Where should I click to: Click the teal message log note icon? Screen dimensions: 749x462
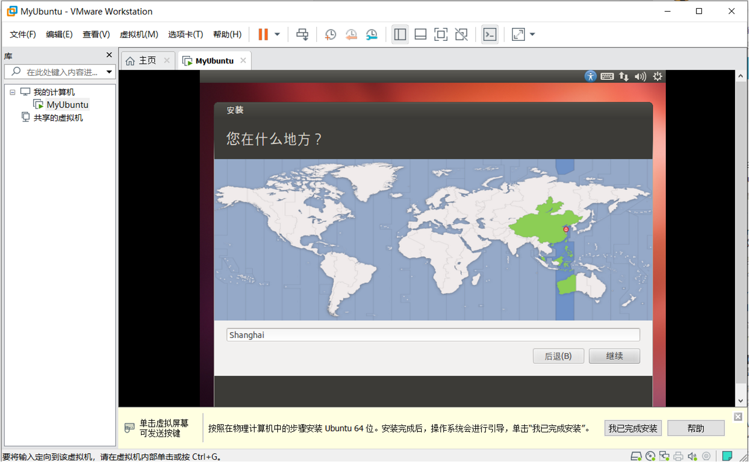727,456
